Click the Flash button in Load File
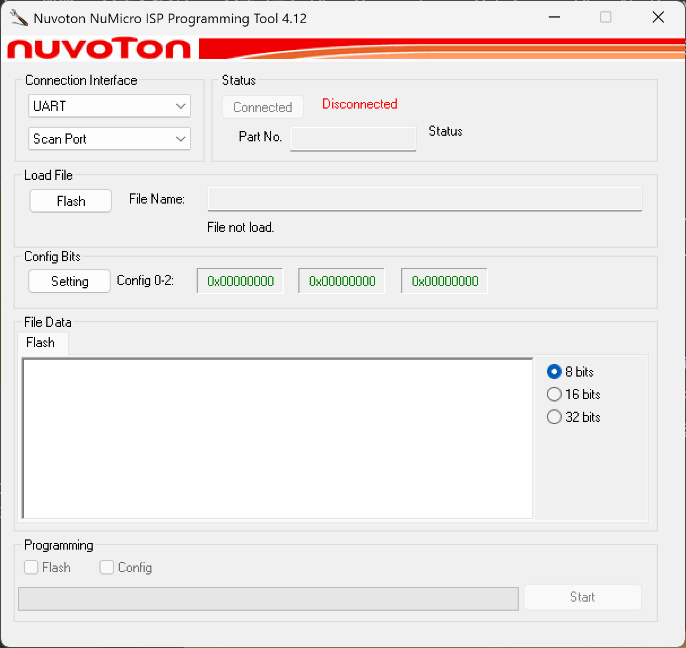This screenshot has height=648, width=686. coord(71,201)
